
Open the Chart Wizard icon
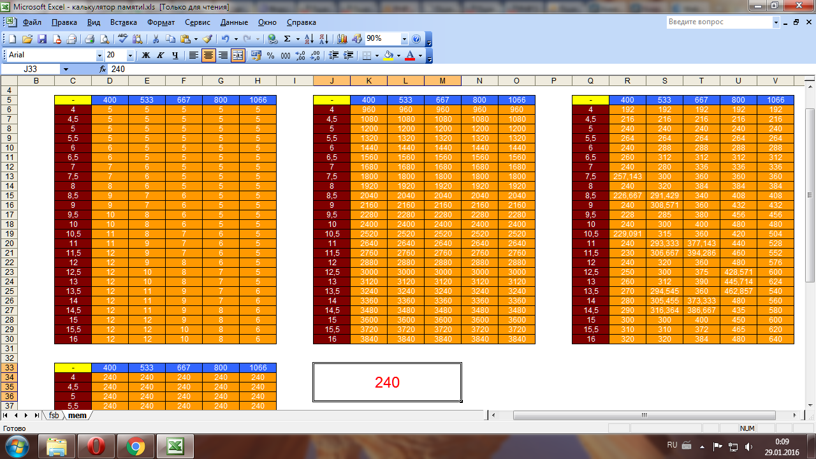(342, 39)
